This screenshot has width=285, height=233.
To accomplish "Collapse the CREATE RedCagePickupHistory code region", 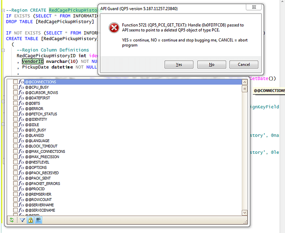I will point(3,11).
